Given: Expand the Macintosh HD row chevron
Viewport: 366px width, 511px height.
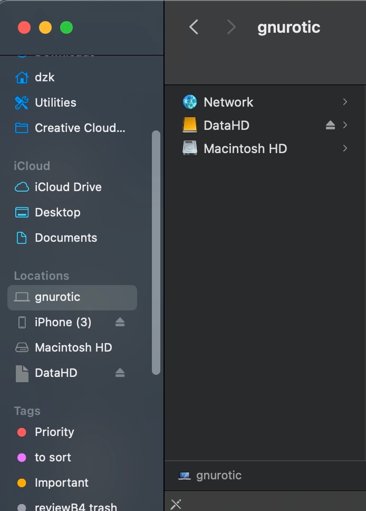Looking at the screenshot, I should pos(345,148).
